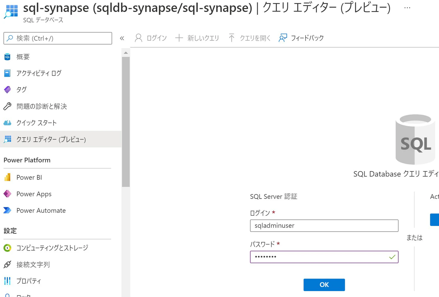Collapse the sidebar with the double chevron

pos(122,38)
